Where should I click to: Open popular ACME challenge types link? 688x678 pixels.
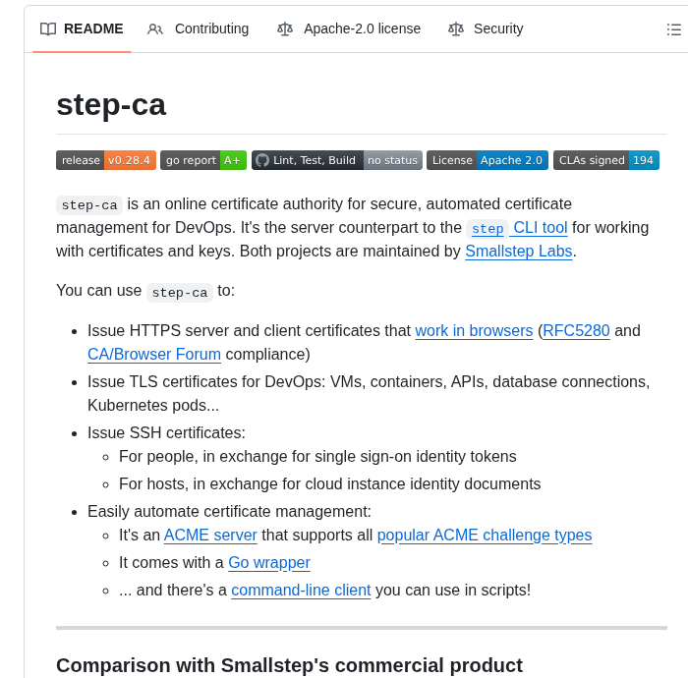(485, 536)
